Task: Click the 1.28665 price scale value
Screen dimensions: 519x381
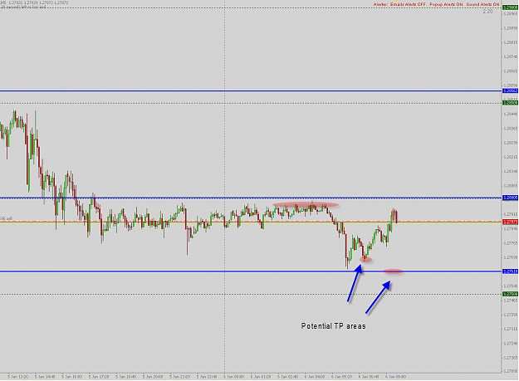Action: pyautogui.click(x=511, y=71)
